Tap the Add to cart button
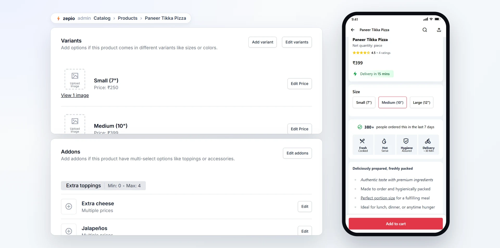The height and width of the screenshot is (248, 500). tap(396, 224)
